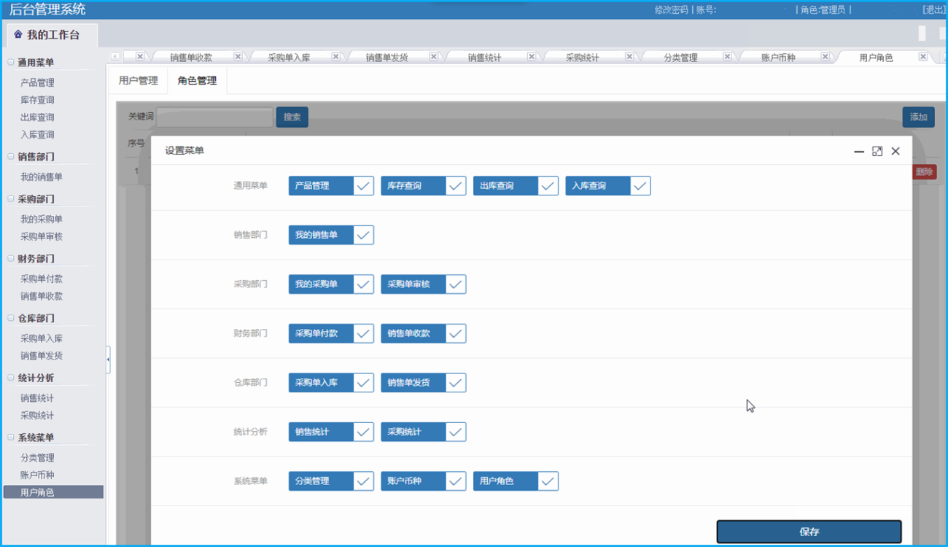This screenshot has width=948, height=547.
Task: Click the tab-strip scroll-left arrow
Action: point(115,57)
